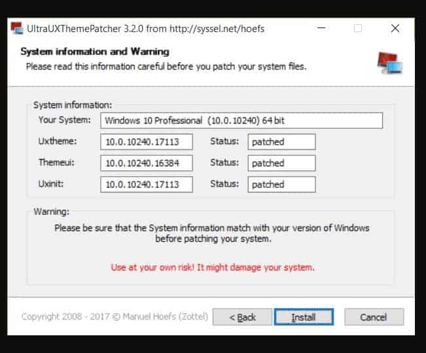Click the 'Warning:' group label
Image resolution: width=426 pixels, height=353 pixels.
51,212
